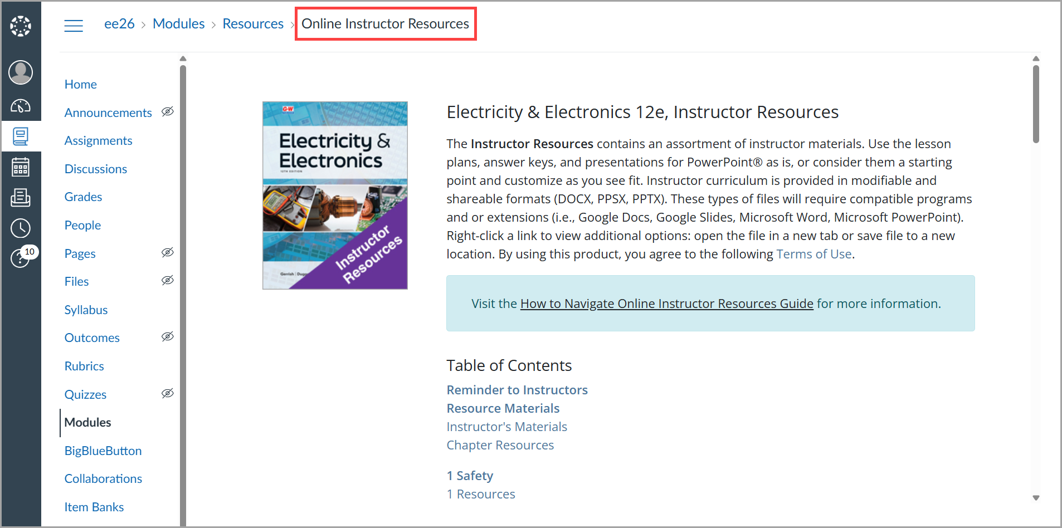Open the Canvas logo home icon

tap(21, 26)
